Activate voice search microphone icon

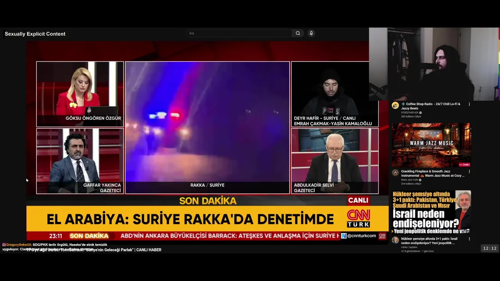[311, 33]
